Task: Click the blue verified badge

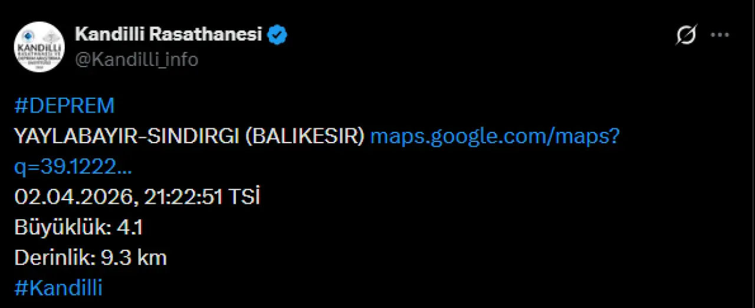Action: (278, 35)
